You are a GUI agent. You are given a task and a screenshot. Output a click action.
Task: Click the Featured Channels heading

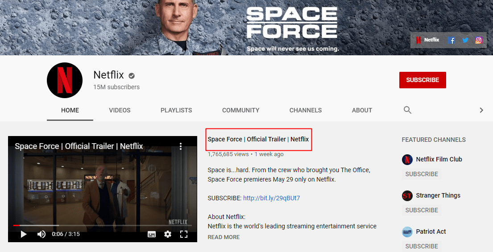434,140
